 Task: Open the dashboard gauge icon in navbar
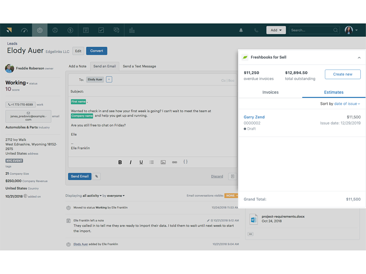click(x=24, y=30)
